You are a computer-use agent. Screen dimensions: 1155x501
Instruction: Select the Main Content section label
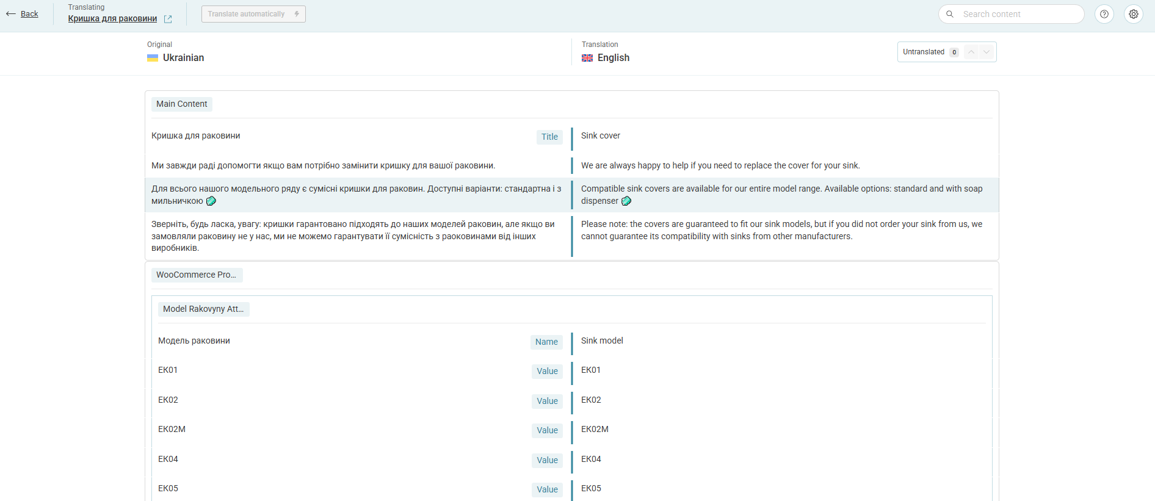182,104
